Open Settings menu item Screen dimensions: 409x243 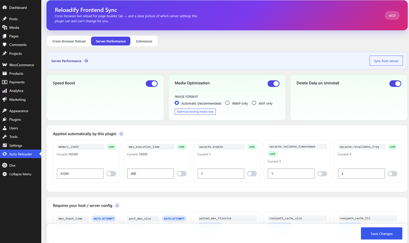pos(20,146)
